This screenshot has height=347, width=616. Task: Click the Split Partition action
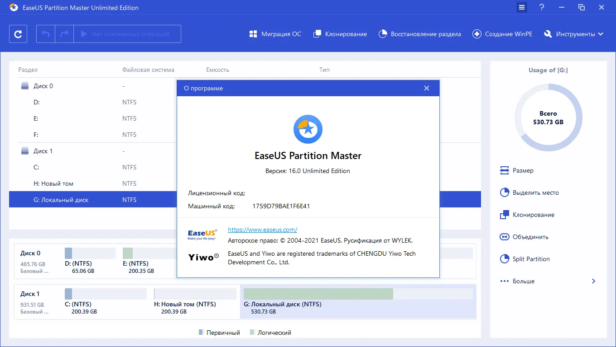(x=525, y=259)
